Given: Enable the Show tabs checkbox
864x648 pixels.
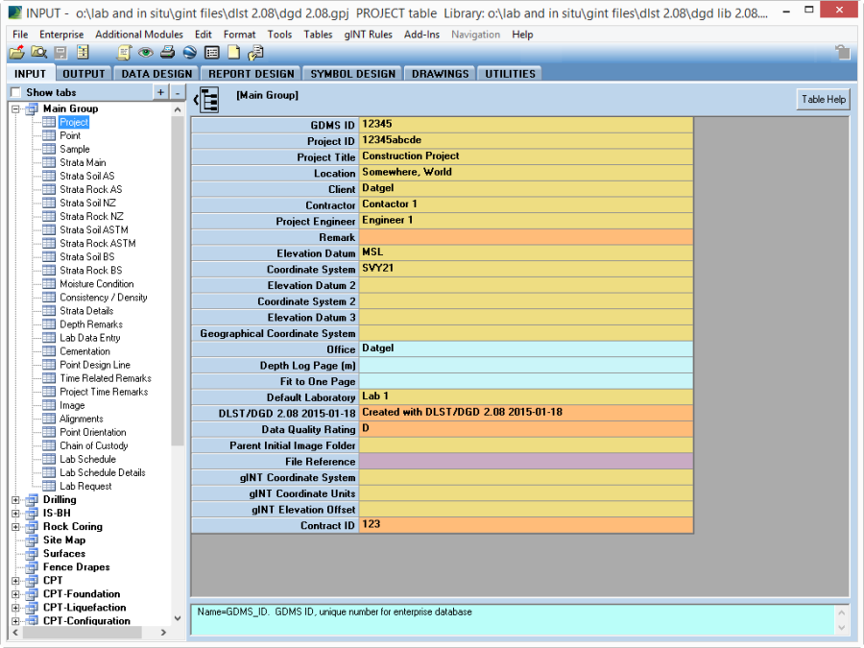Looking at the screenshot, I should pos(15,92).
